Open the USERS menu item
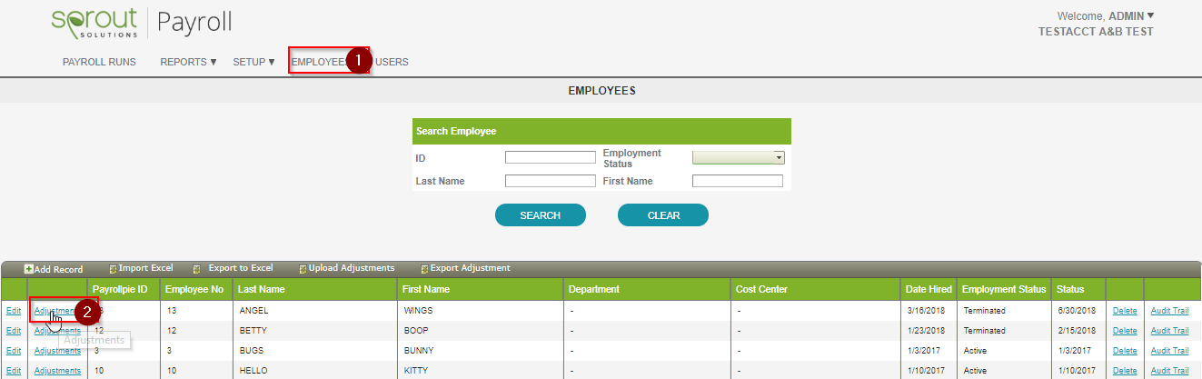The width and height of the screenshot is (1202, 379). (x=392, y=62)
